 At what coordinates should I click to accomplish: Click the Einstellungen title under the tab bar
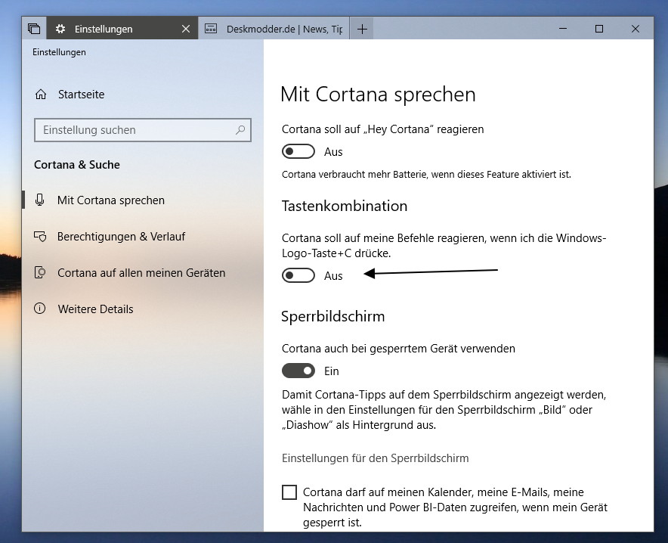click(59, 52)
